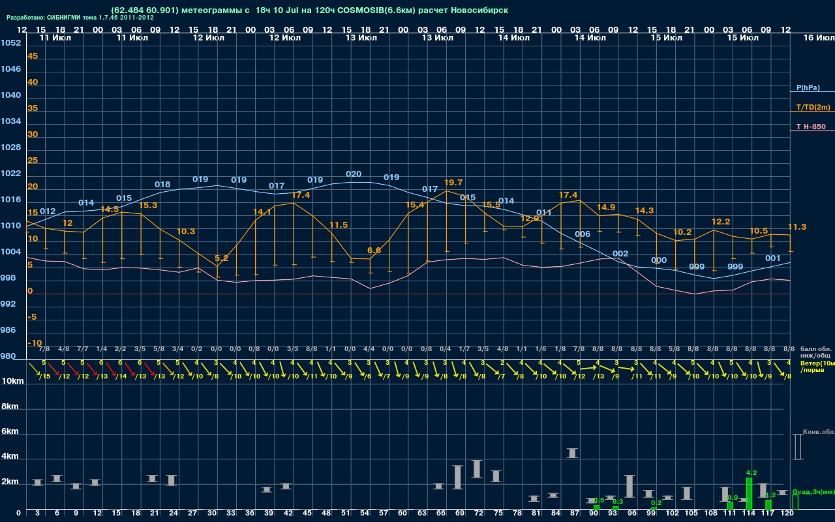The width and height of the screenshot is (835, 522).
Task: Click the pressure label 012
Action: tap(48, 211)
